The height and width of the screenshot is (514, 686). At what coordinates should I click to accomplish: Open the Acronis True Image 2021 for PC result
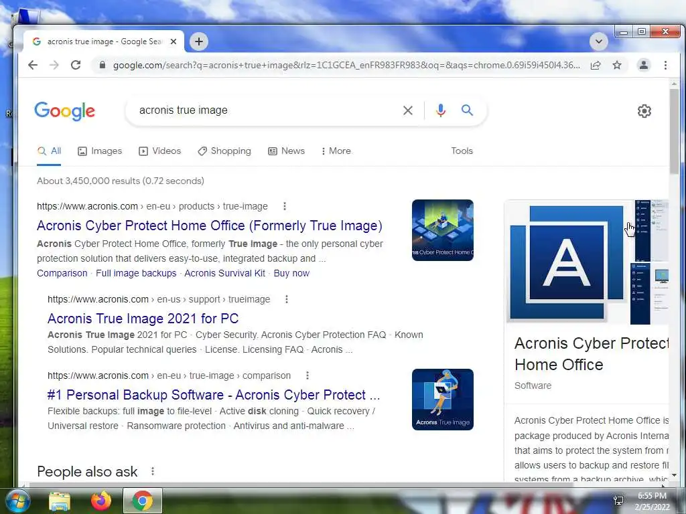(x=143, y=319)
